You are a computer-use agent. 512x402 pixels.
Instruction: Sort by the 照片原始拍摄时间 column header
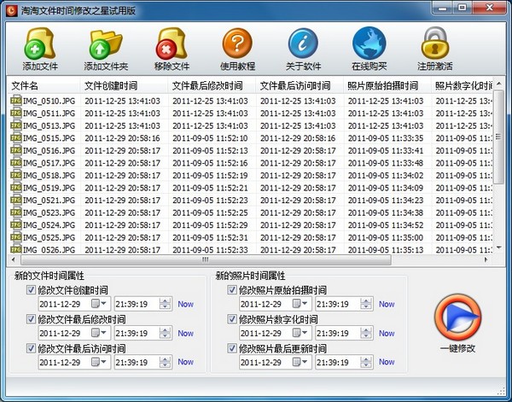[x=387, y=86]
